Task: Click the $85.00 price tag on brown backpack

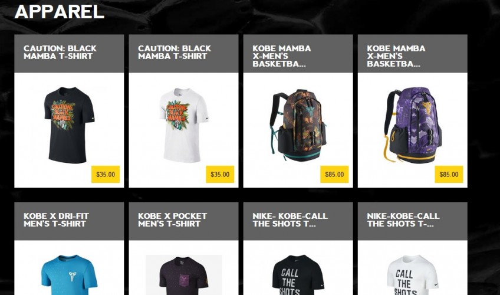Action: (334, 174)
